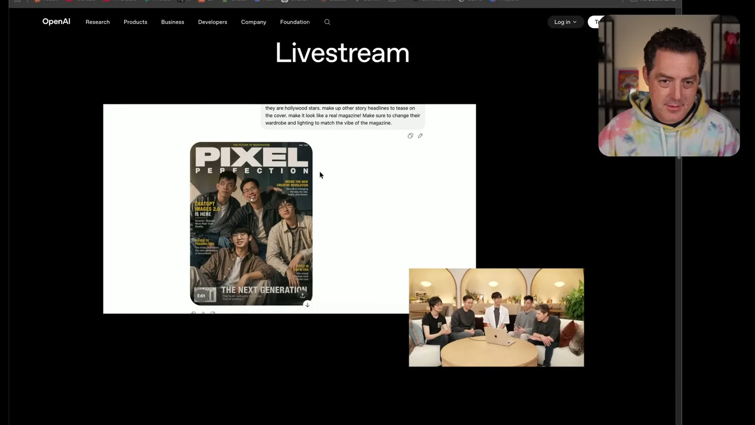The image size is (755, 425).
Task: Open the Pixel Perfection magazine cover image
Action: pyautogui.click(x=251, y=223)
